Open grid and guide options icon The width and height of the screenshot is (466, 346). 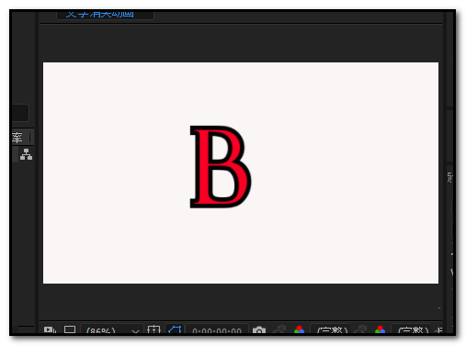(x=153, y=329)
